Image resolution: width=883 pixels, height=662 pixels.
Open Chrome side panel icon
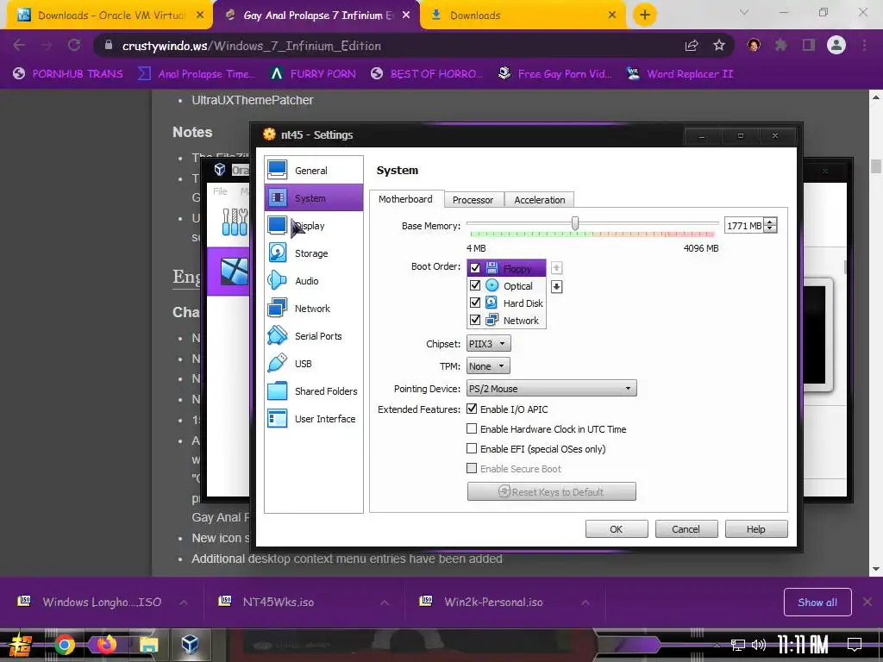tap(809, 45)
